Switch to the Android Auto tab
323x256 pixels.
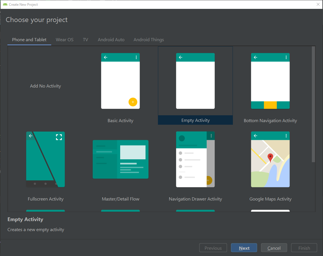pos(111,39)
